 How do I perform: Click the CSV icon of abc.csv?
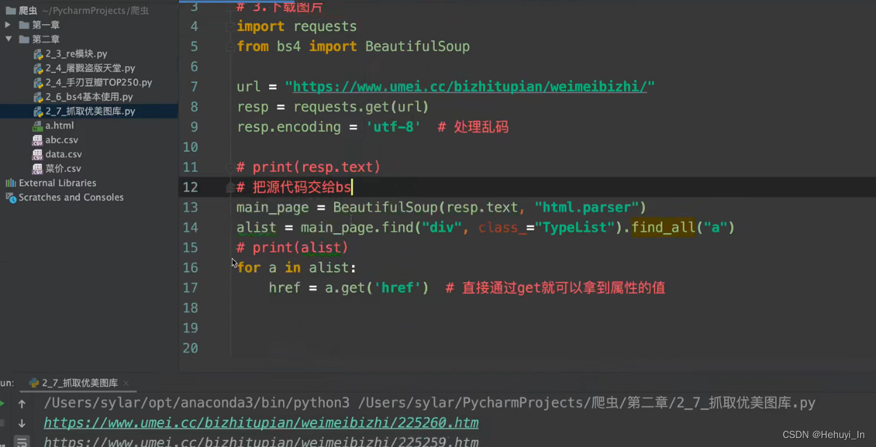pos(38,140)
